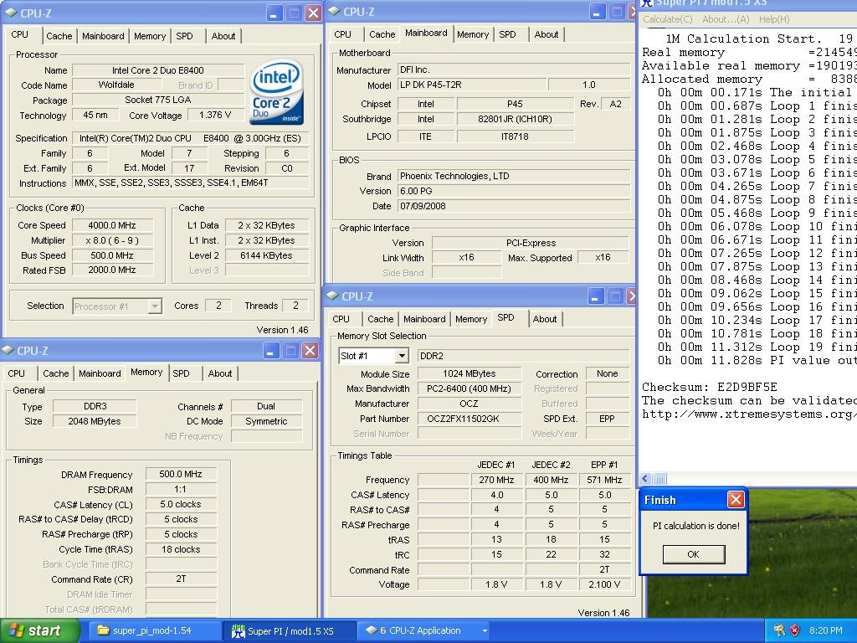Click OK in the Finish dialog
This screenshot has height=643, width=857.
point(694,554)
